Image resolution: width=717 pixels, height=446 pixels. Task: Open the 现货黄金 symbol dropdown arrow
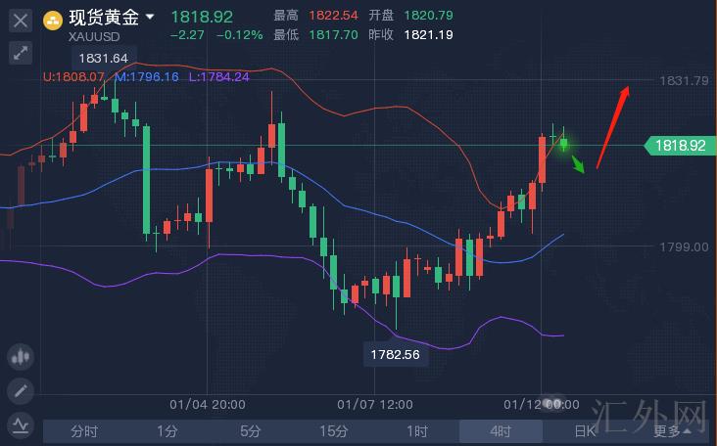pos(150,18)
